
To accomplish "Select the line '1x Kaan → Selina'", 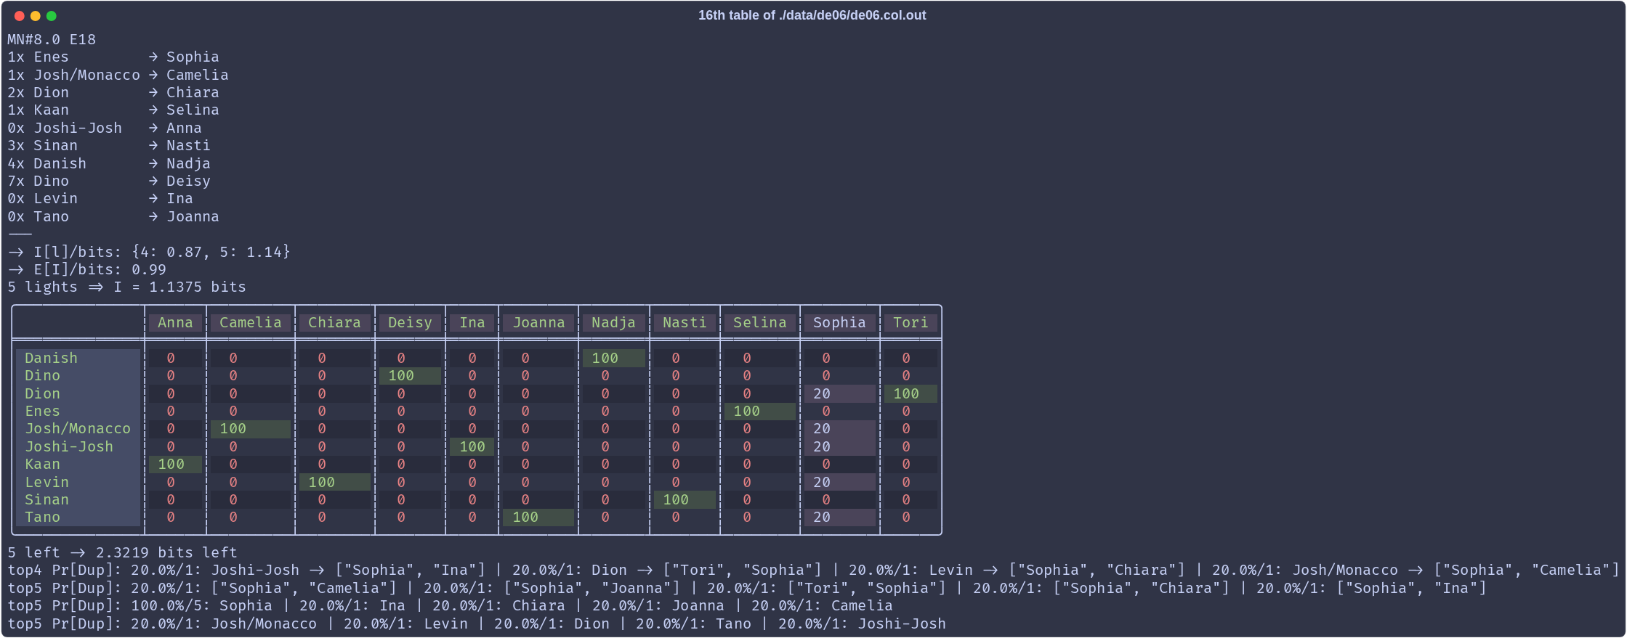I will pos(113,110).
